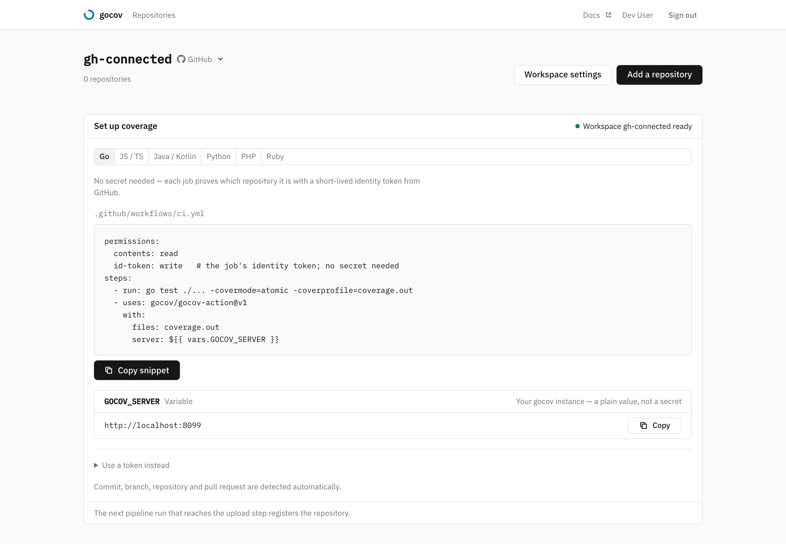Click the GitHub provider label

coord(200,59)
